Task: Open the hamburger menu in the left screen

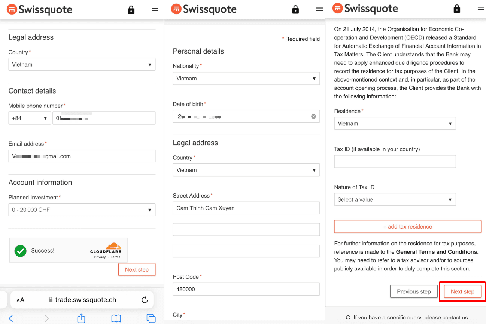Action: (x=155, y=10)
